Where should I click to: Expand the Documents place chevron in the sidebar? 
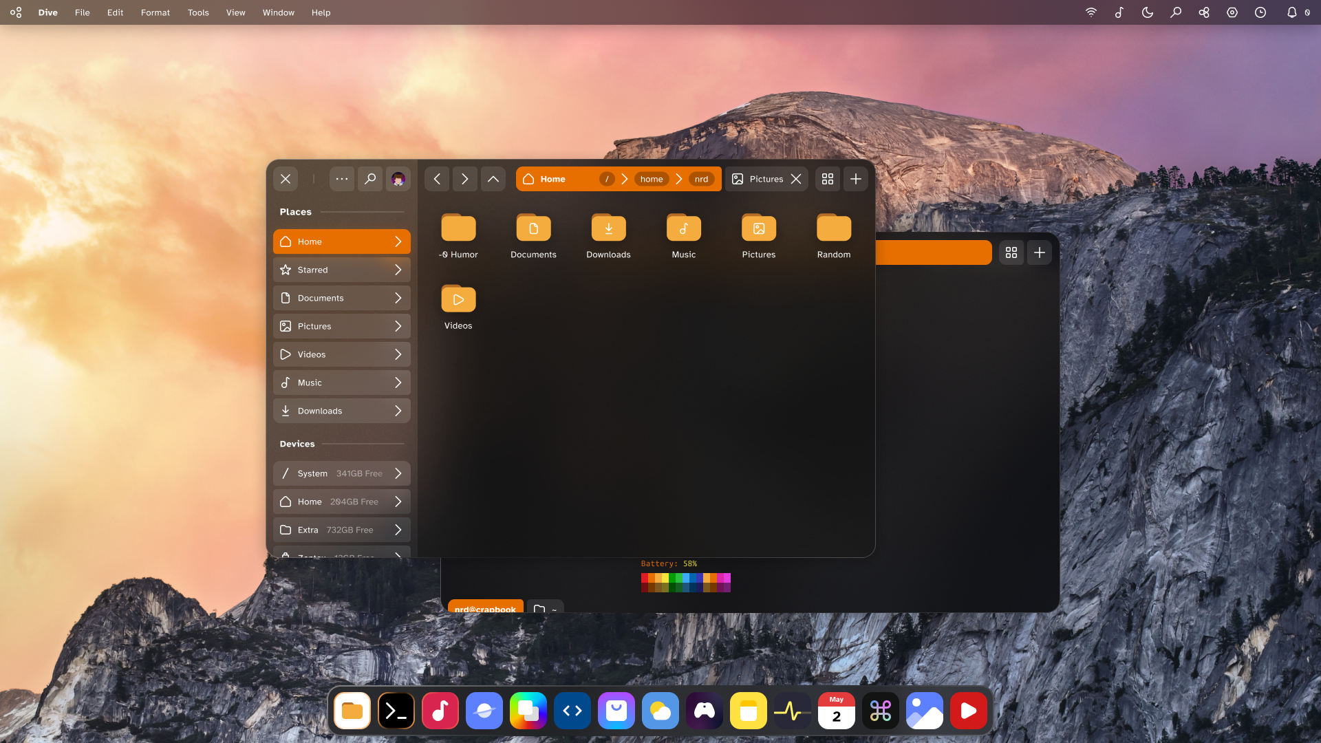398,298
